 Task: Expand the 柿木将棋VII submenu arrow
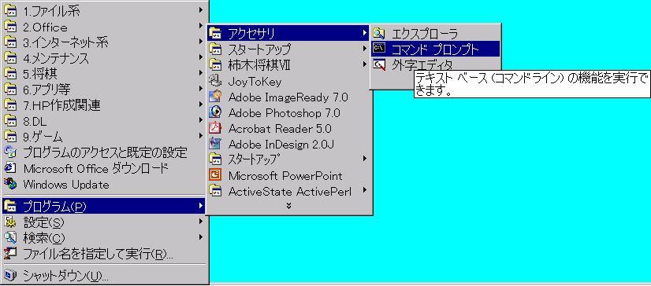(x=365, y=64)
